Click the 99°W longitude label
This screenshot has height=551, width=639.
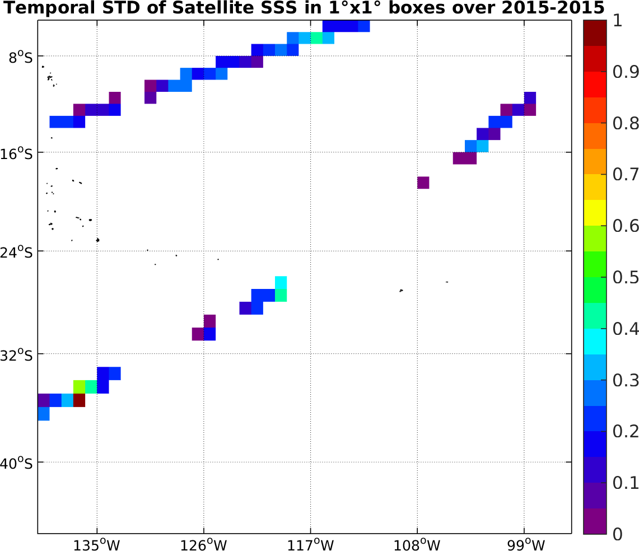pyautogui.click(x=526, y=544)
